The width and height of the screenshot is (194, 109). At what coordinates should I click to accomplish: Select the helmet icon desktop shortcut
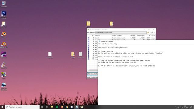click(x=4, y=87)
